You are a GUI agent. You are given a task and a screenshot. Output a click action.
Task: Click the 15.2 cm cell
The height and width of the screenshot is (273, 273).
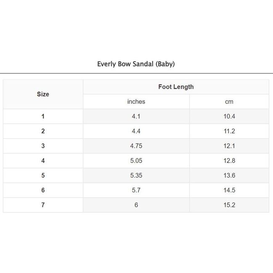[229, 205]
